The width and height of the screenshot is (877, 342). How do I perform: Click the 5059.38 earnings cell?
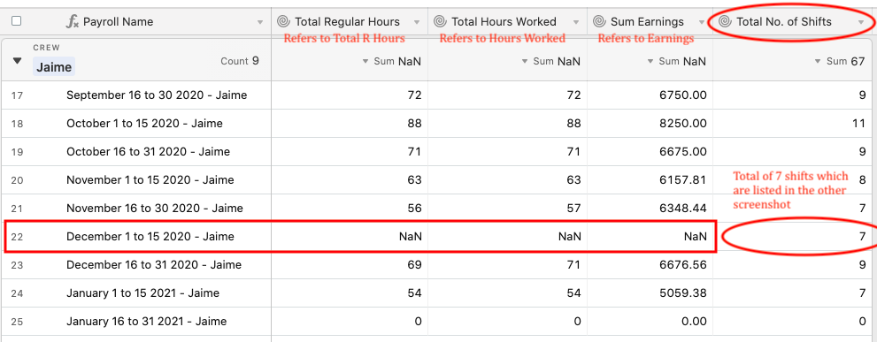(x=650, y=293)
